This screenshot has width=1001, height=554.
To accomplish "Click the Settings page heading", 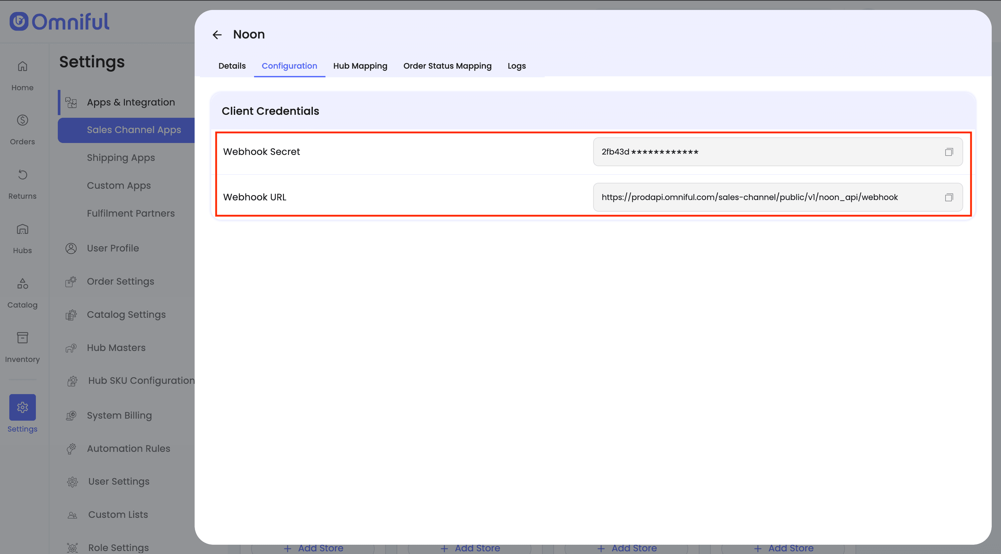I will pyautogui.click(x=92, y=62).
